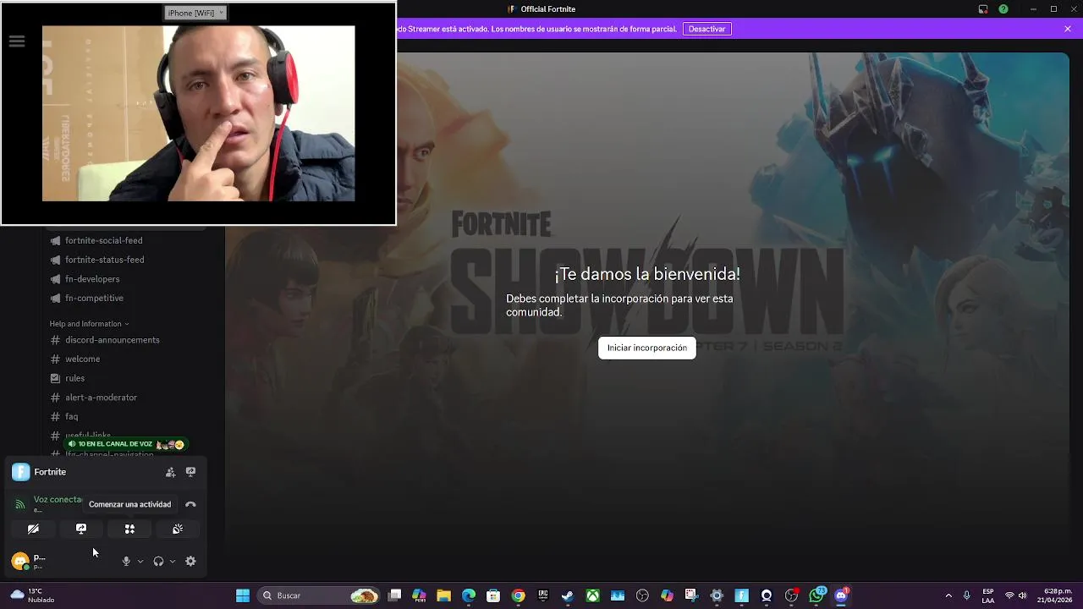Click the inbox icon in the Discord title bar
1083x609 pixels.
pyautogui.click(x=983, y=9)
